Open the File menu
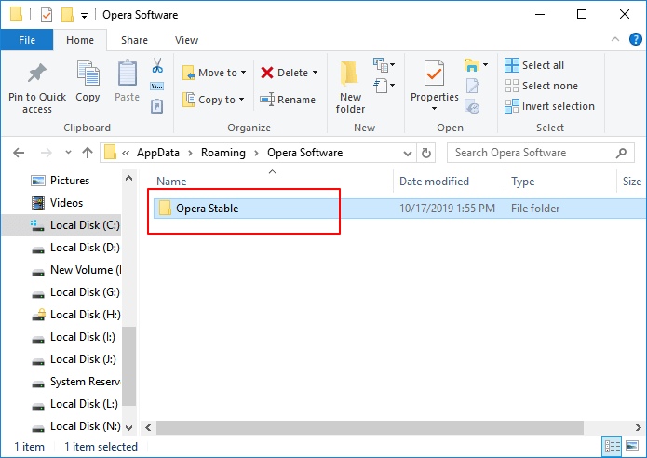Viewport: 647px width, 458px height. (x=26, y=40)
